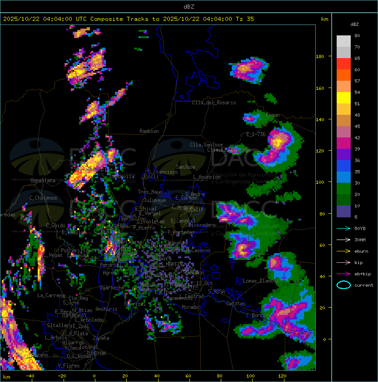Image resolution: width=378 pixels, height=382 pixels.
Task: Select the magenta 39-42 dBZ swatch
Action: coord(343,143)
